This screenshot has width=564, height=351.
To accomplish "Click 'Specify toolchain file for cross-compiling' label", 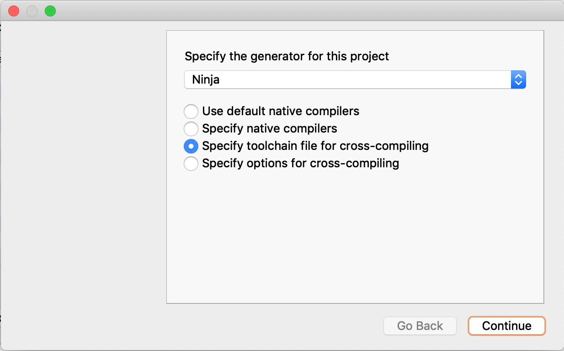I will tap(315, 146).
